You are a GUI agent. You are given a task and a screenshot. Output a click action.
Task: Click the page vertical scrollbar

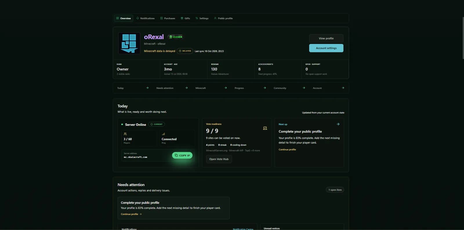[463, 38]
